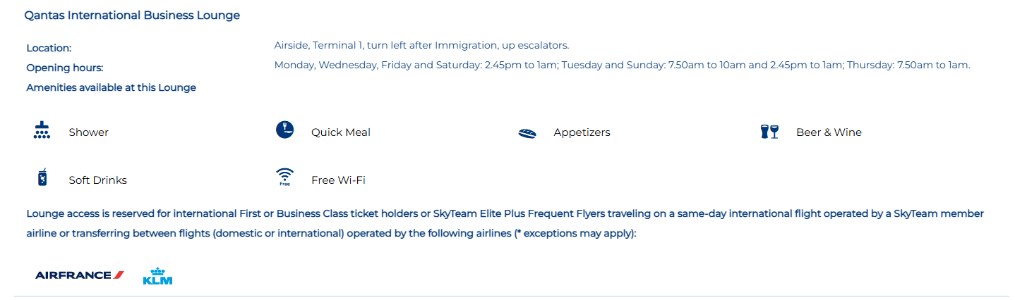The width and height of the screenshot is (1015, 300).
Task: Click the Air France logo
Action: [80, 275]
